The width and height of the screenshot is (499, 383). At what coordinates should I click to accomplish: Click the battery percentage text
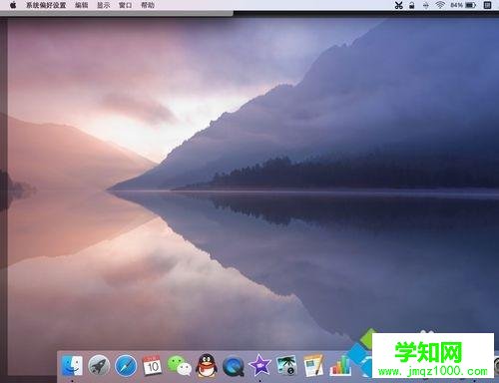[456, 5]
